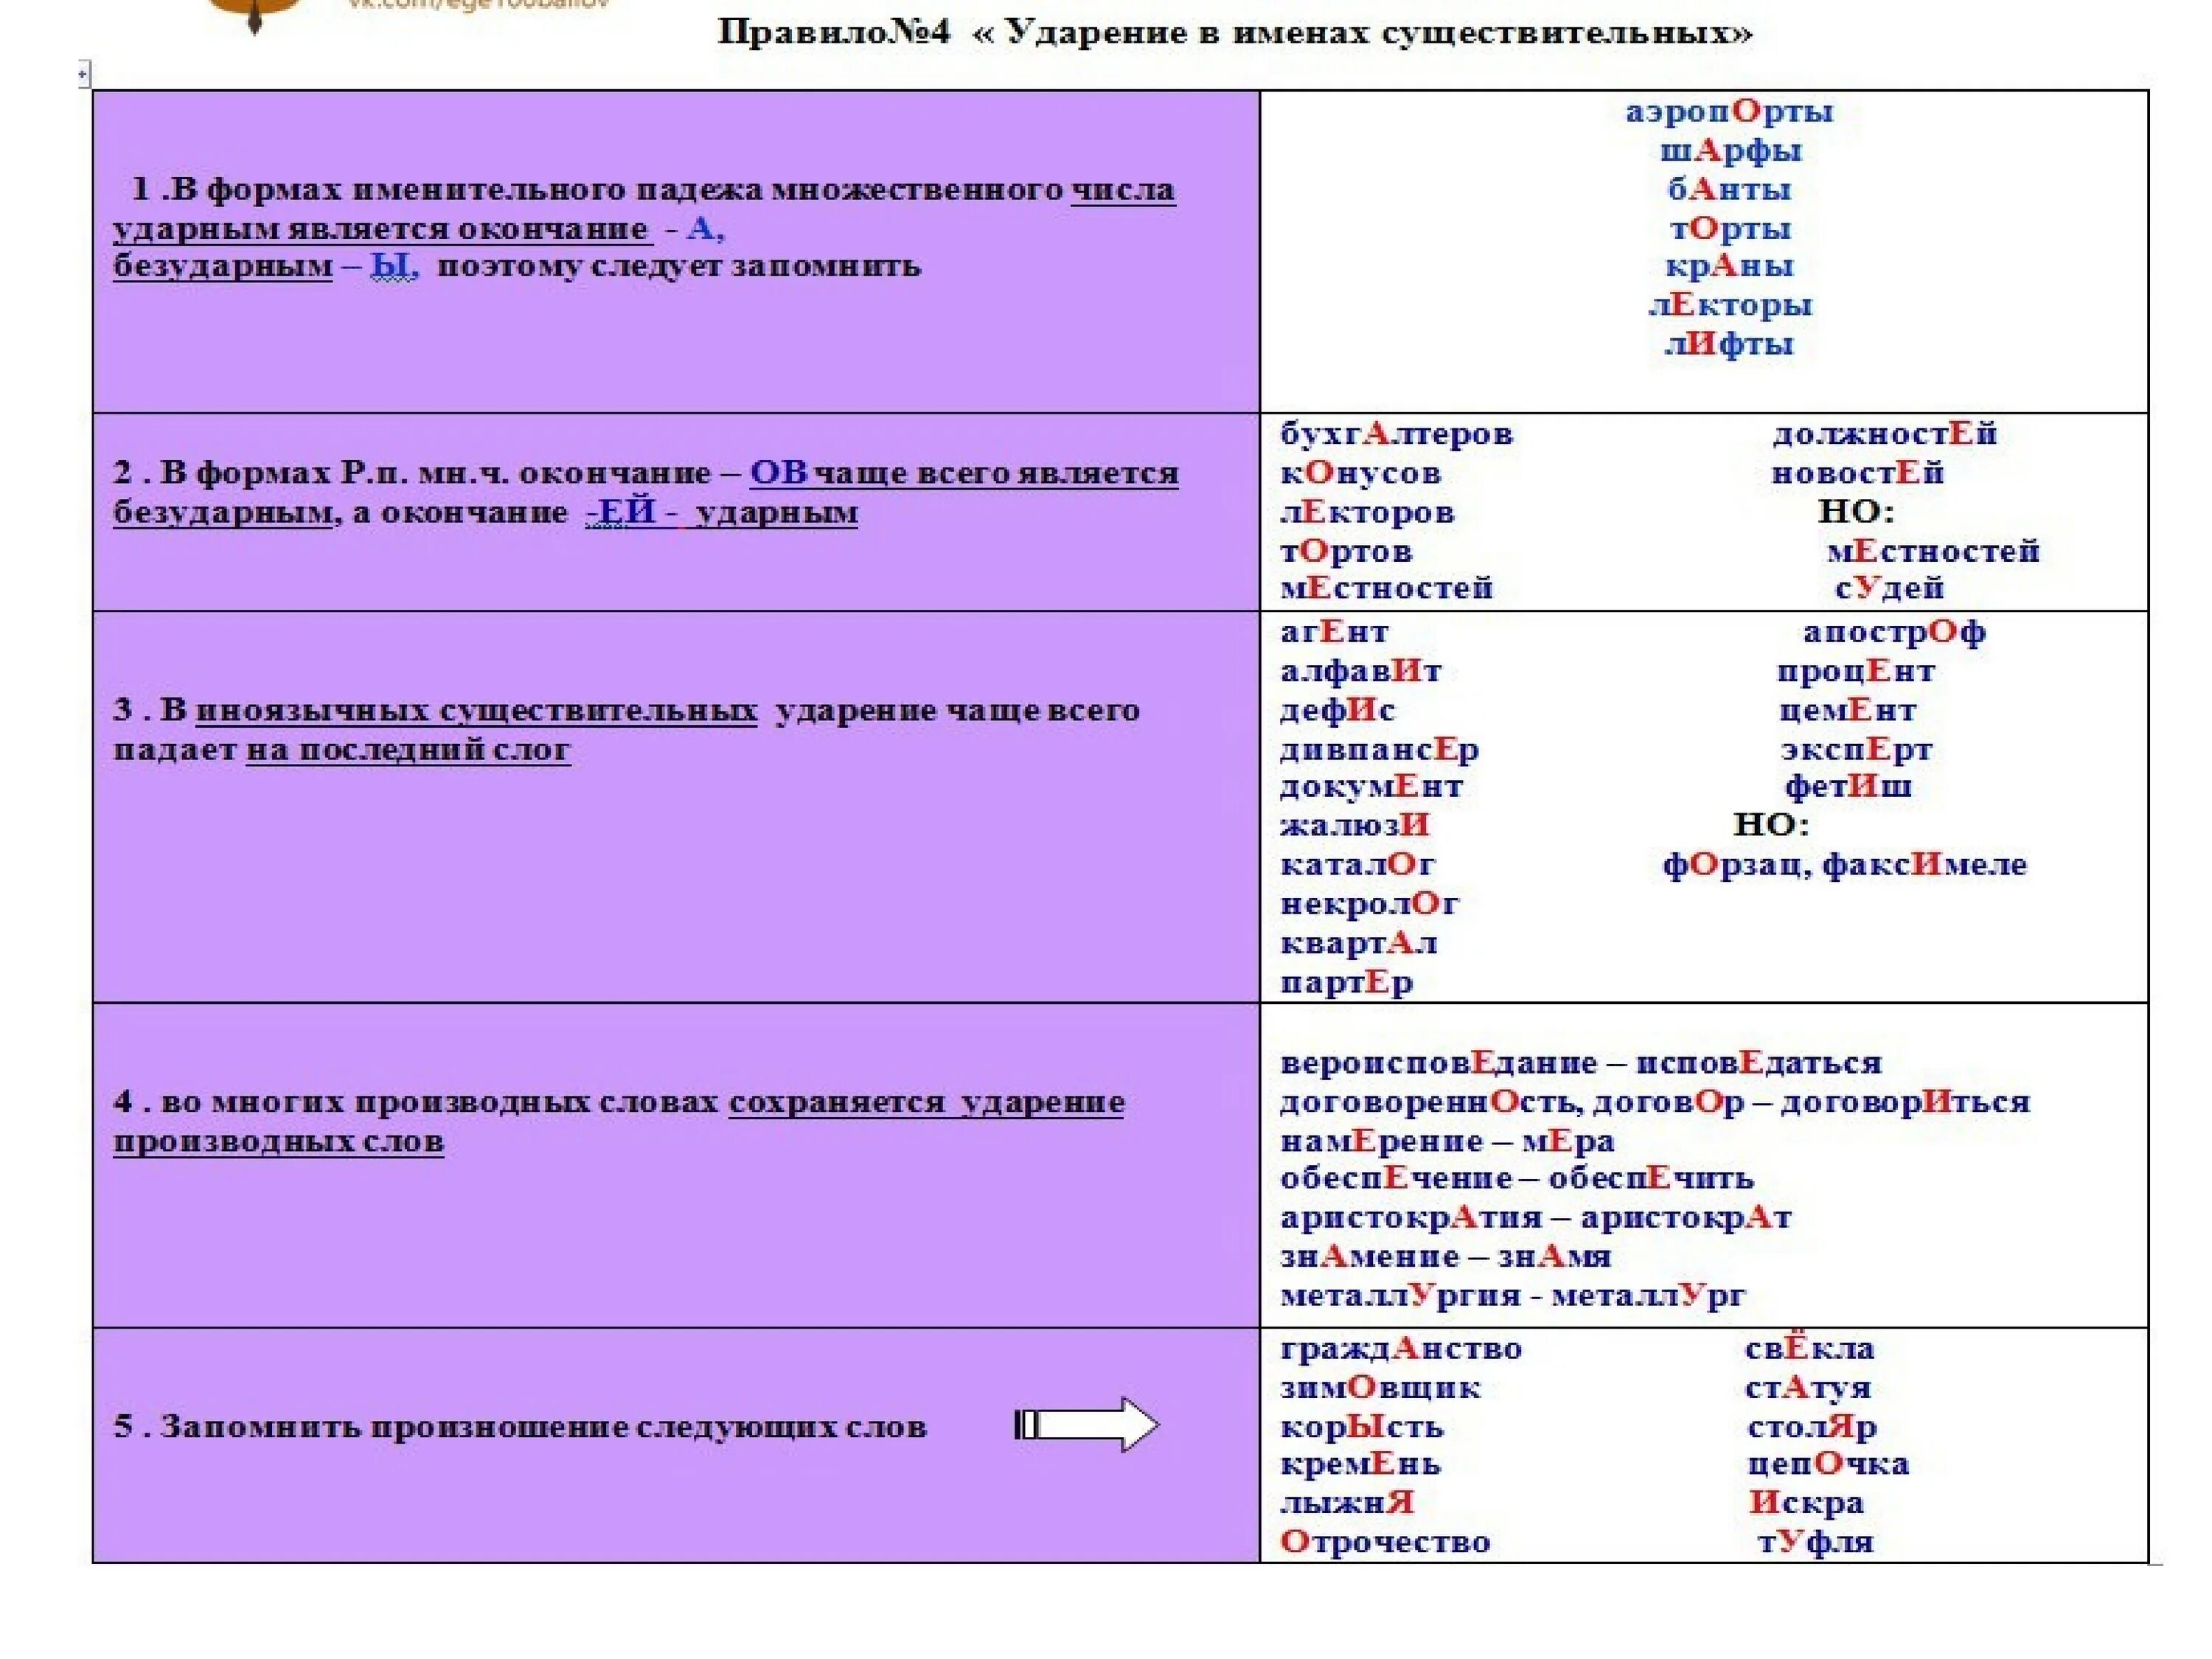Image resolution: width=2212 pixels, height=1659 pixels.
Task: Click the word 'шАрфы'
Action: [1730, 151]
